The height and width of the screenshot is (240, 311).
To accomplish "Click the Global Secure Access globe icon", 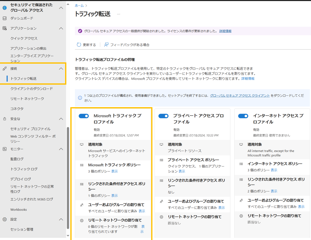I will click(x=5, y=8).
